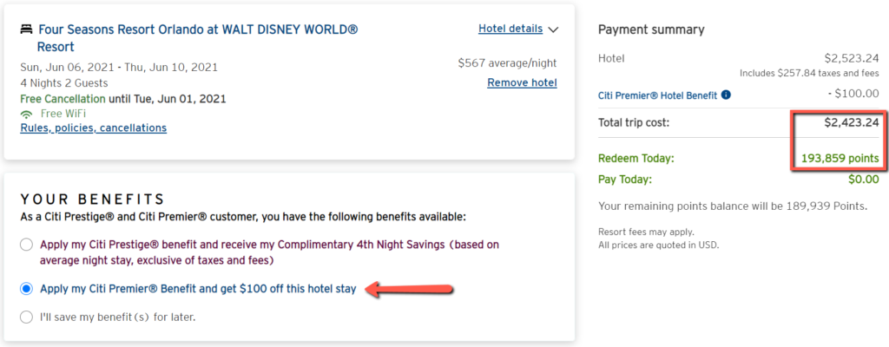
Task: Select the Citi Prestige 4th Night benefit
Action: (x=26, y=245)
